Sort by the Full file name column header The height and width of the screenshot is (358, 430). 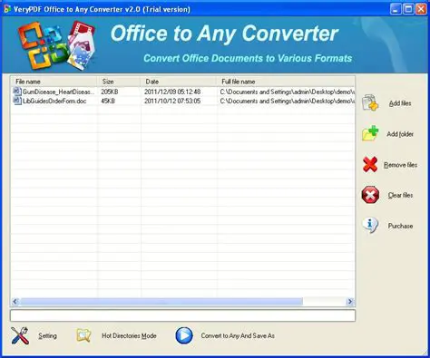286,82
